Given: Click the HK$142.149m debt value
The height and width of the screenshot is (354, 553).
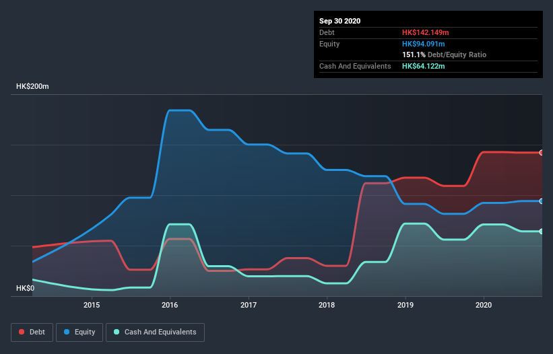Looking at the screenshot, I should [425, 32].
